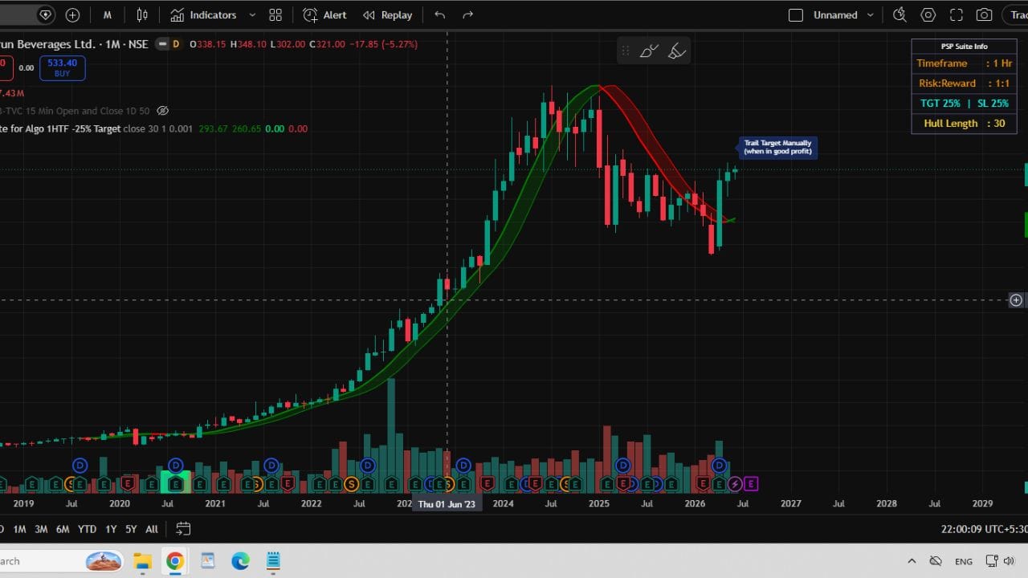Enter fullscreen mode
The image size is (1028, 578).
click(x=957, y=15)
